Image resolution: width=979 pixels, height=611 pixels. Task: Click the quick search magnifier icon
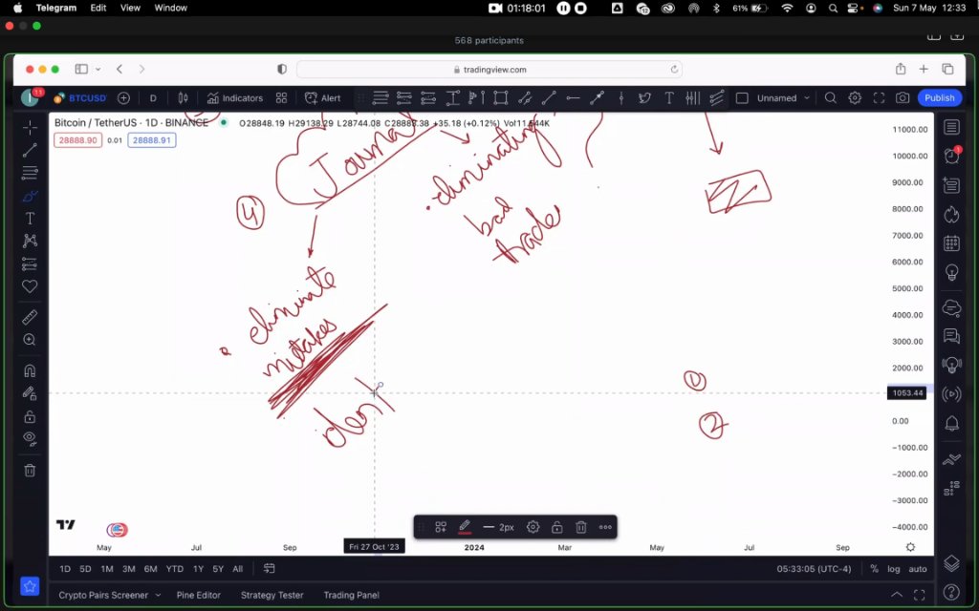tap(831, 98)
